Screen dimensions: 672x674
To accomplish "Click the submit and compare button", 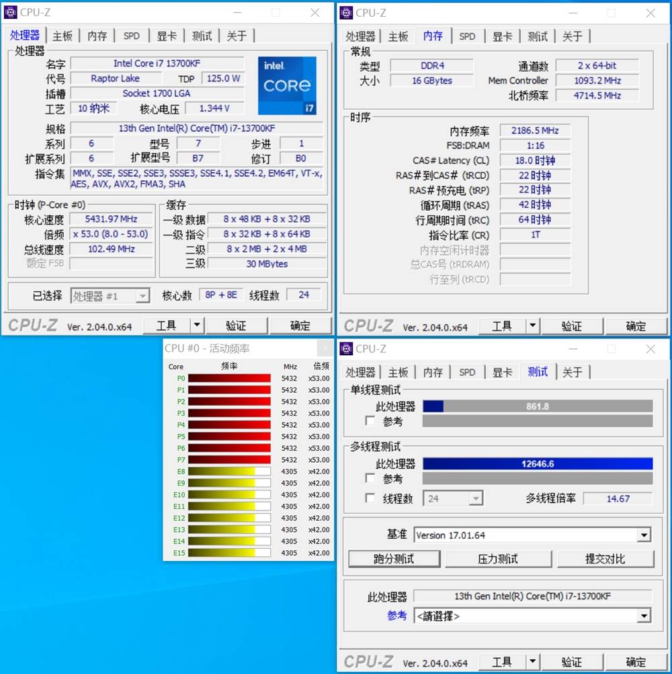I will 605,559.
